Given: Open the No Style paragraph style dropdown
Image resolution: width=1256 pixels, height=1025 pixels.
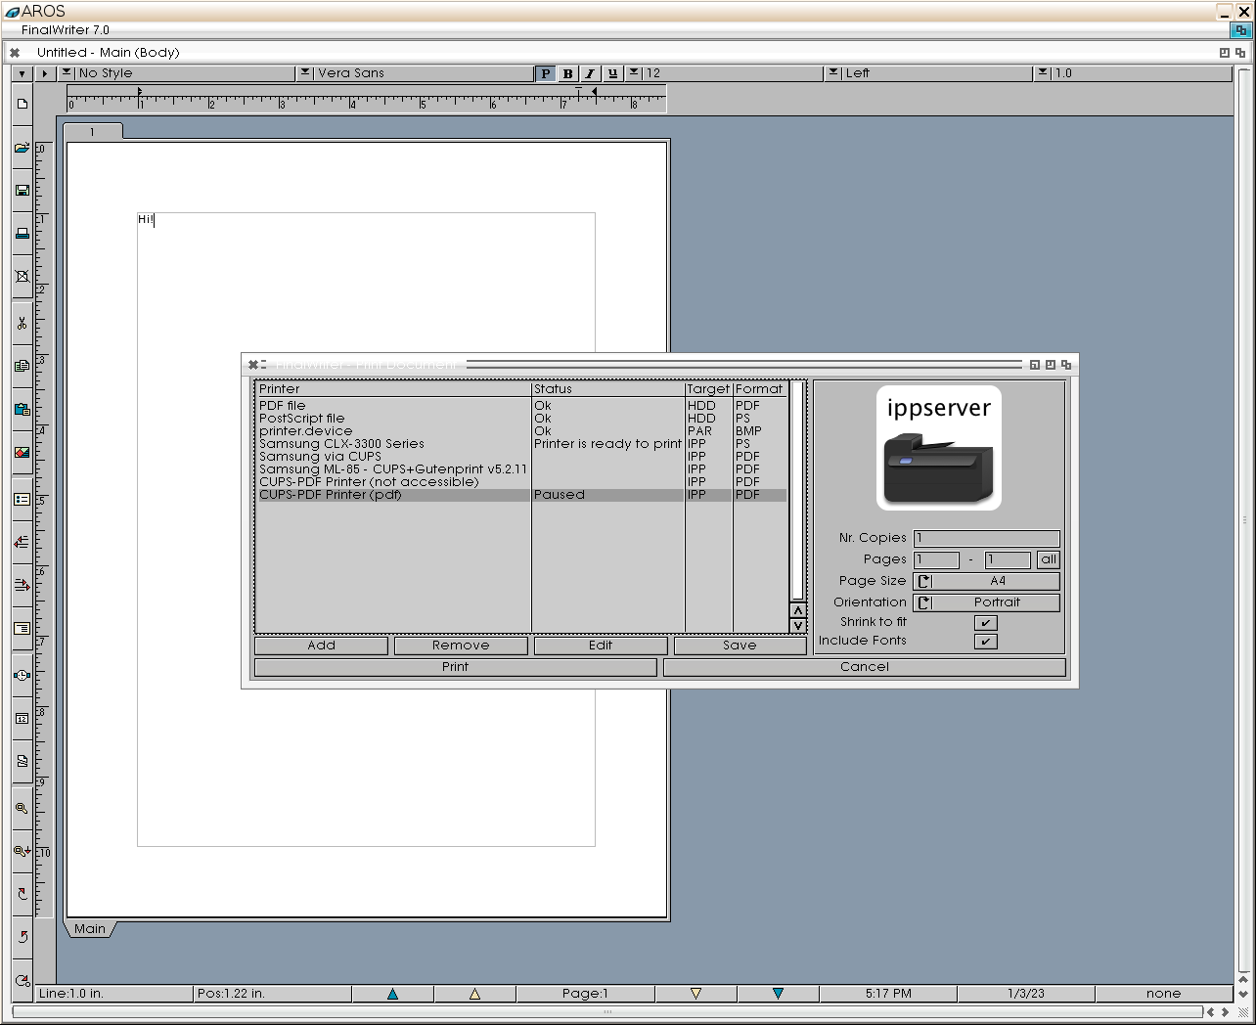Looking at the screenshot, I should [67, 72].
